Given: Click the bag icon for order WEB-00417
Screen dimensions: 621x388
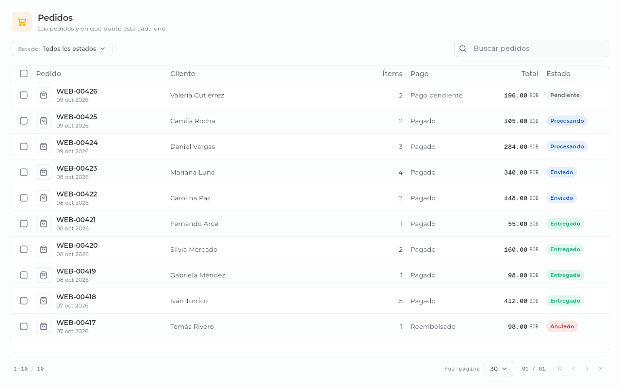Looking at the screenshot, I should [x=44, y=326].
